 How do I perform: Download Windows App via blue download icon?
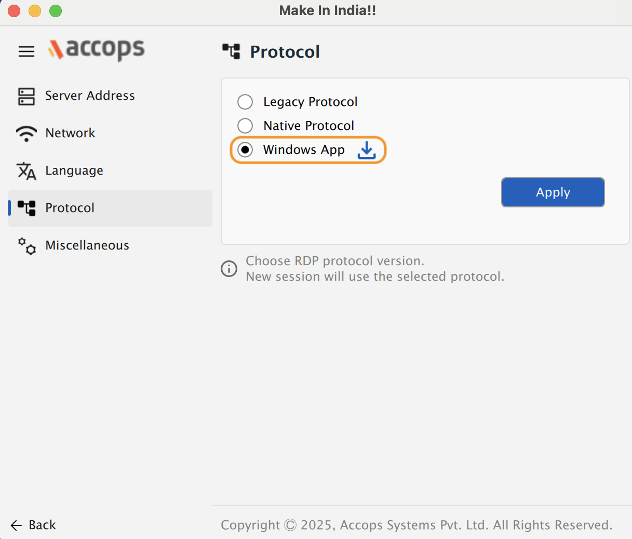(367, 150)
